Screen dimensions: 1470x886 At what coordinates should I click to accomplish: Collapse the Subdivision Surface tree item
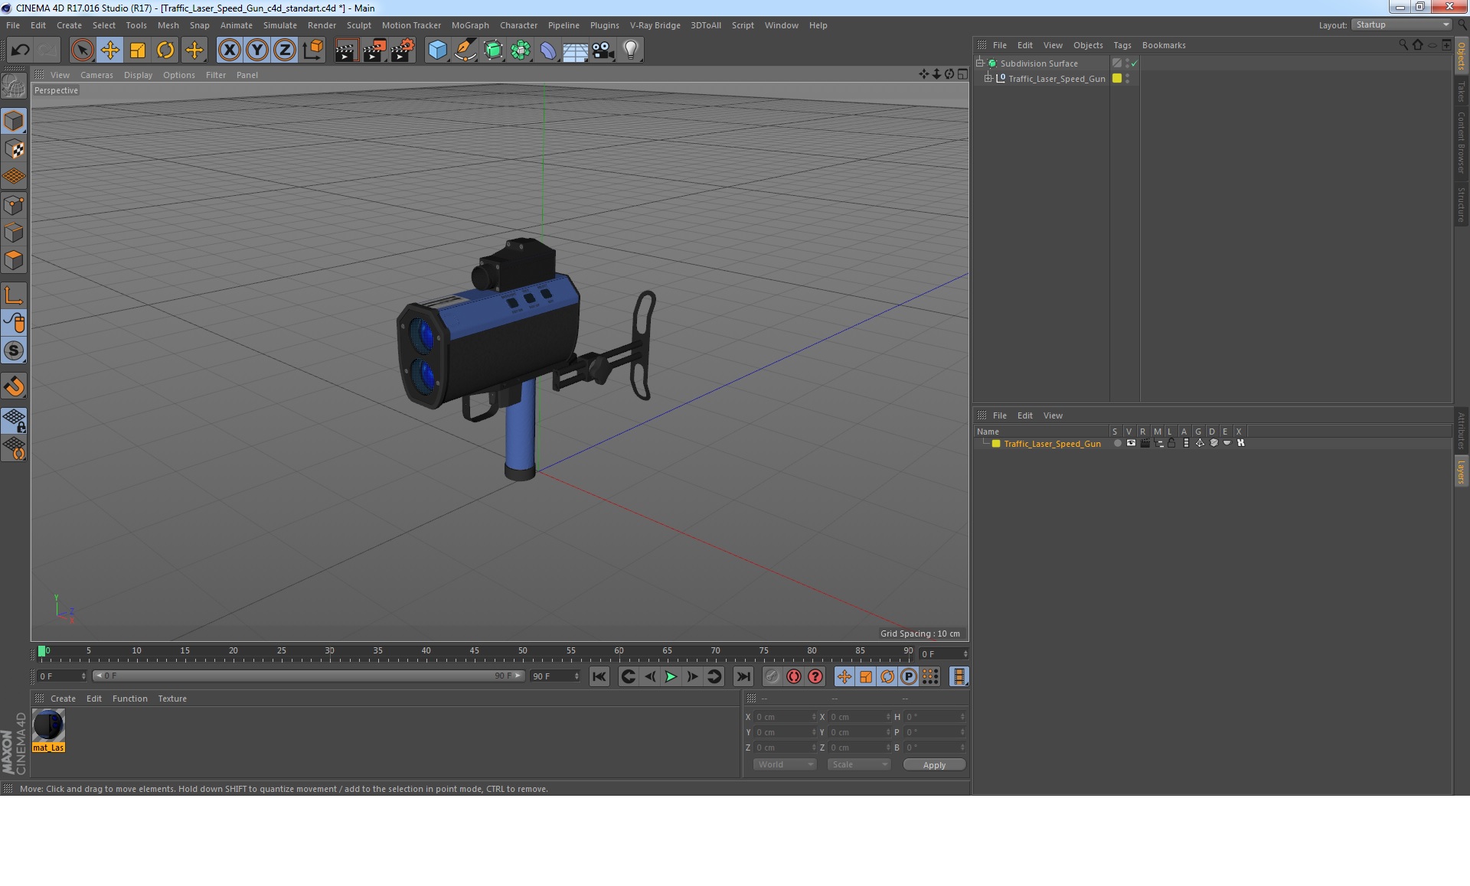click(979, 63)
